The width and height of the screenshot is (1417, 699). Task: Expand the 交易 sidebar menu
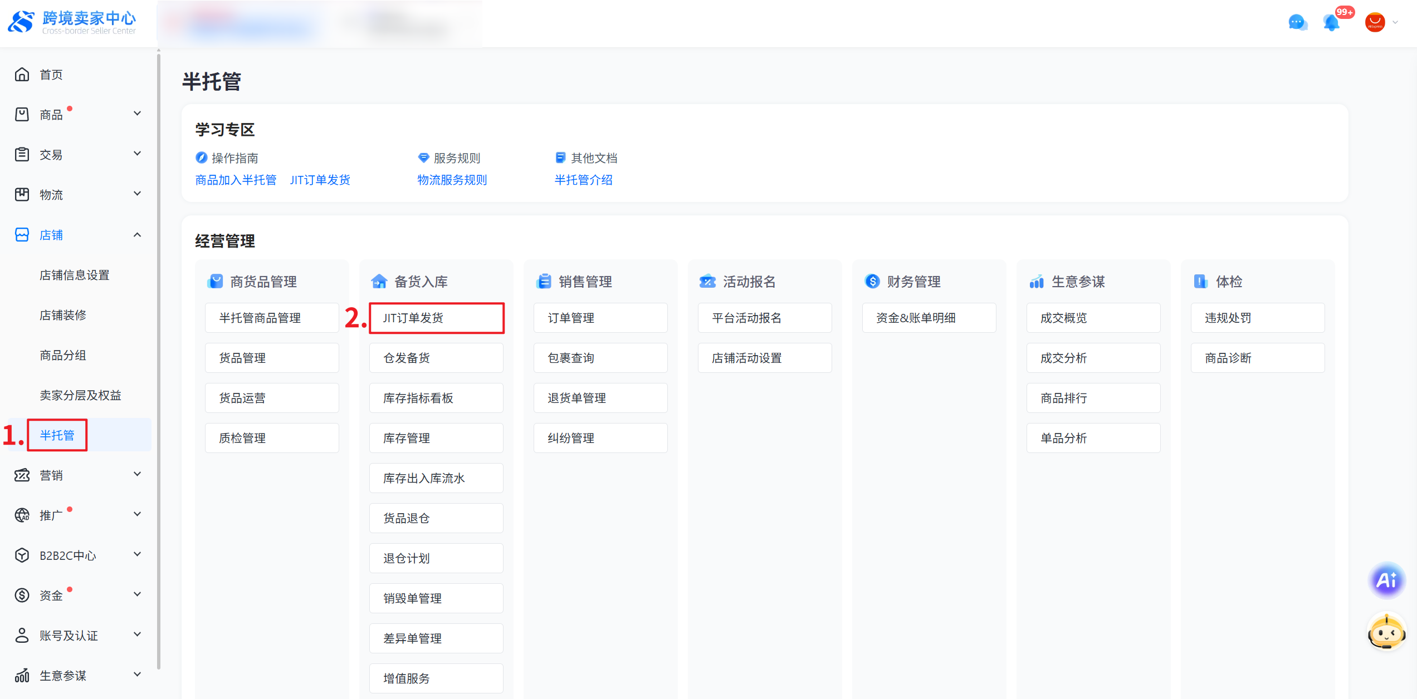[x=137, y=154]
